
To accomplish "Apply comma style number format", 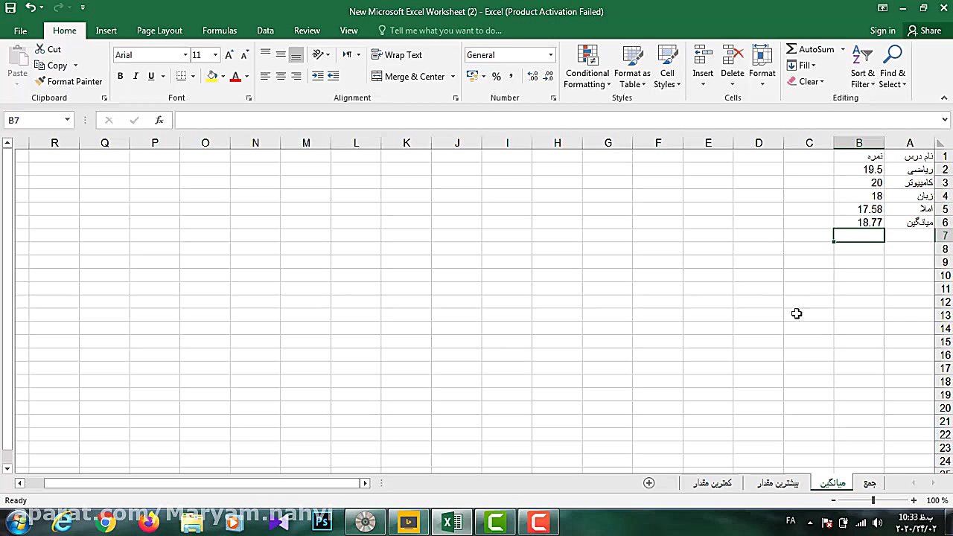I will coord(511,76).
